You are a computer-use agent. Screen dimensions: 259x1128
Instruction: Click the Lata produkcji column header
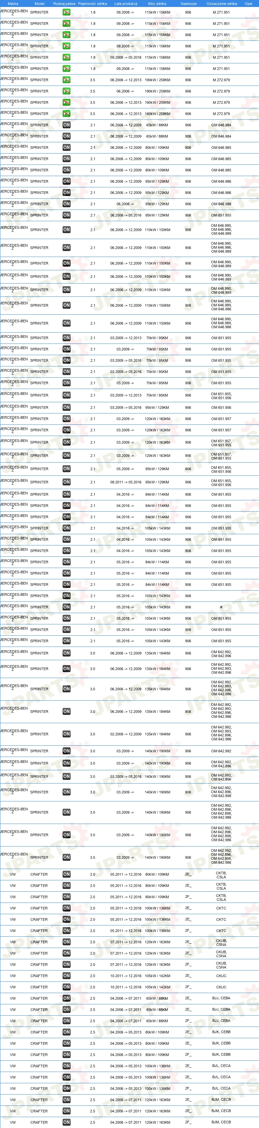(x=126, y=4)
